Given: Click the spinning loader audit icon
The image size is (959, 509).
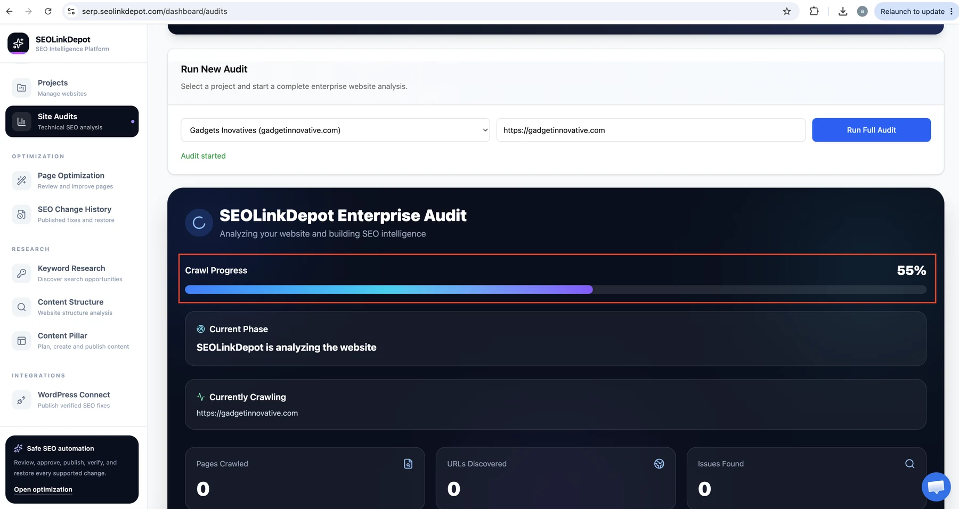Looking at the screenshot, I should [x=199, y=223].
